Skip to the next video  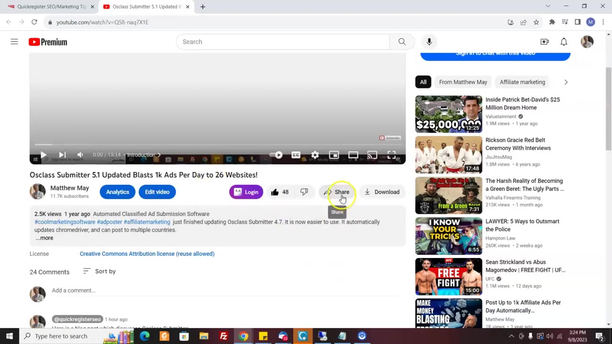[x=62, y=155]
